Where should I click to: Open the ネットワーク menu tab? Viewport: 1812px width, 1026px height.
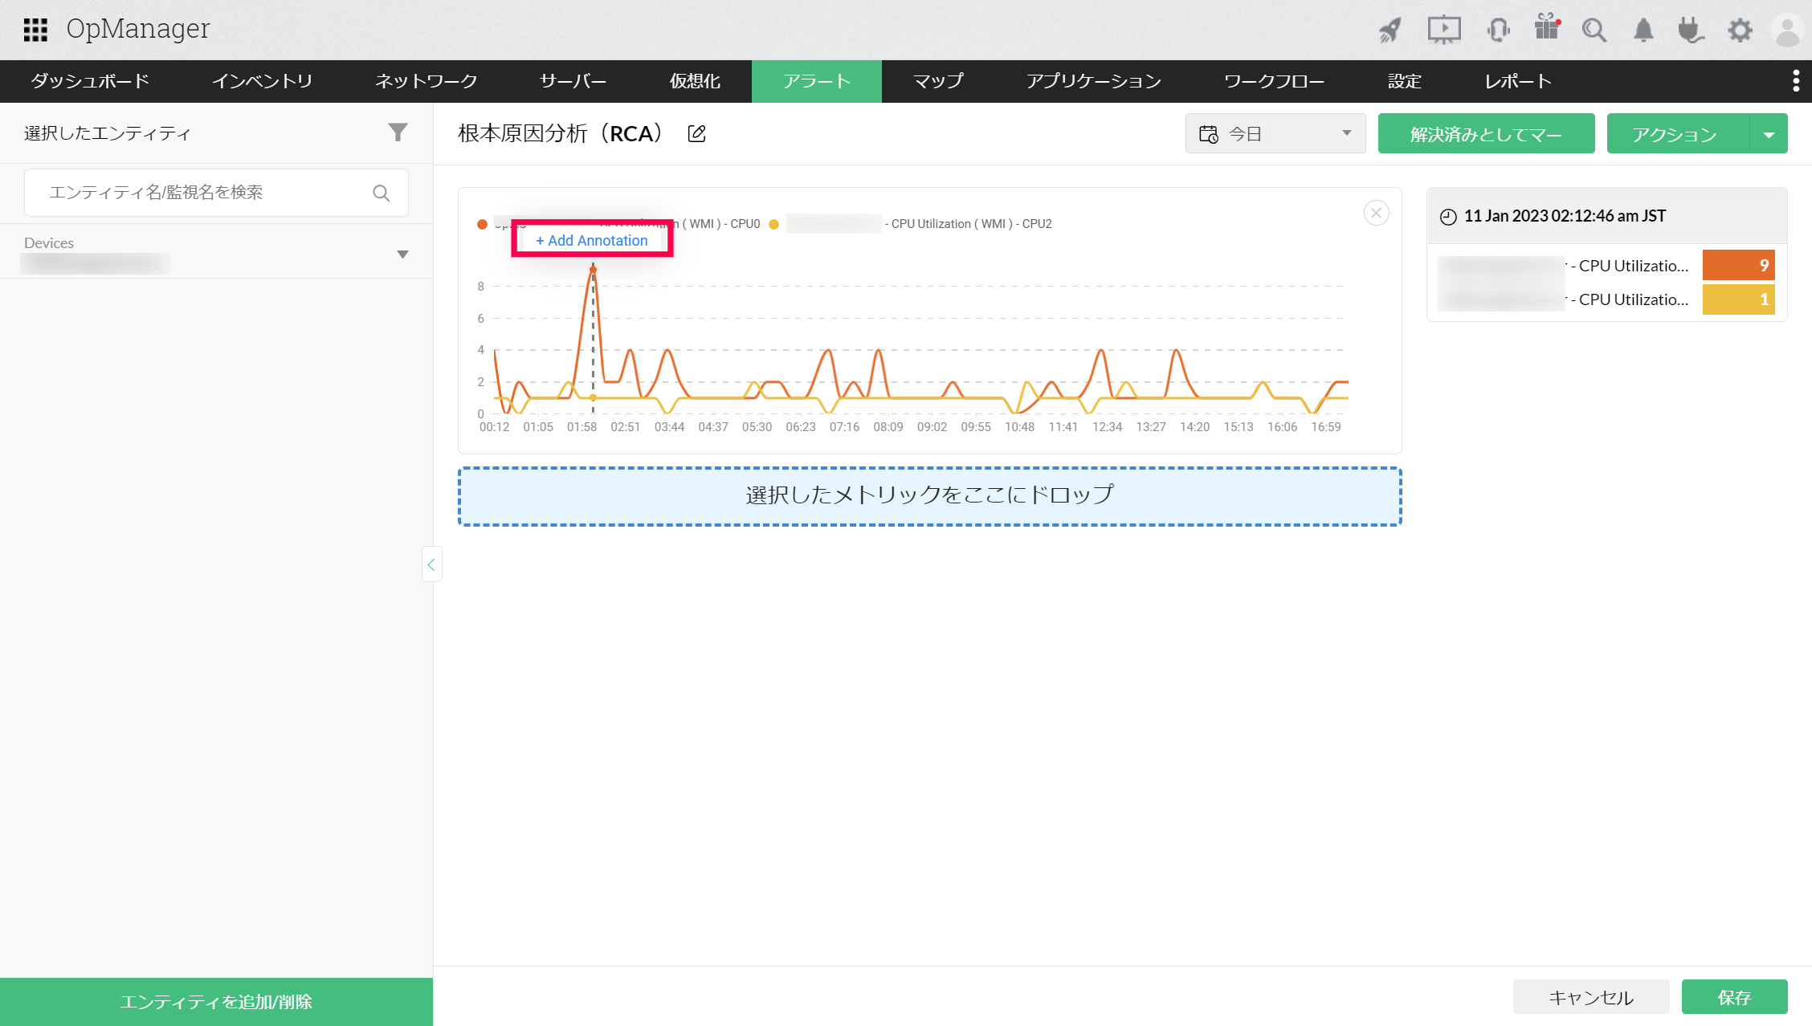[x=426, y=81]
